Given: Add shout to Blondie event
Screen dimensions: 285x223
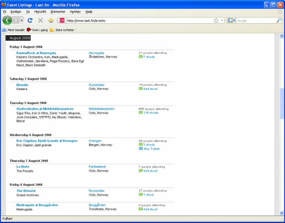Looking at the screenshot, I should point(150,89).
